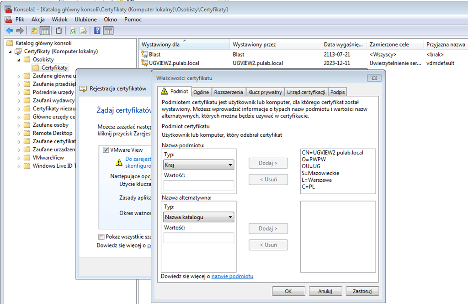Screen dimensions: 468x304
Task: Toggle the show/hide action pane icon
Action: tap(108, 31)
